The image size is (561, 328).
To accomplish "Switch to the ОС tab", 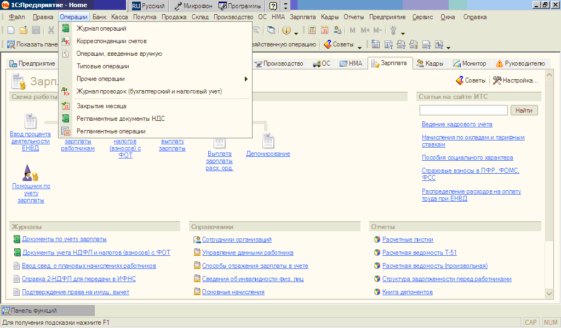I will (321, 63).
